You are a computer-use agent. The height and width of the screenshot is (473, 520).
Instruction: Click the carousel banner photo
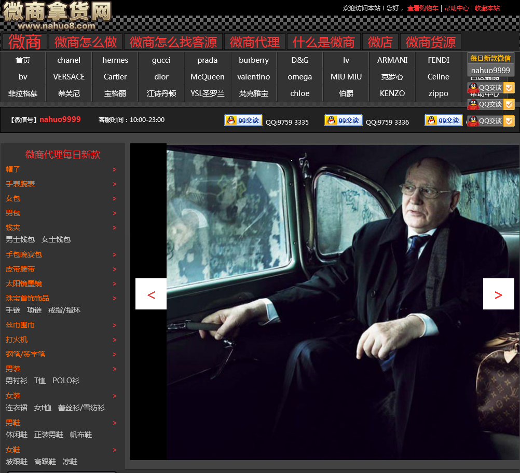(343, 302)
